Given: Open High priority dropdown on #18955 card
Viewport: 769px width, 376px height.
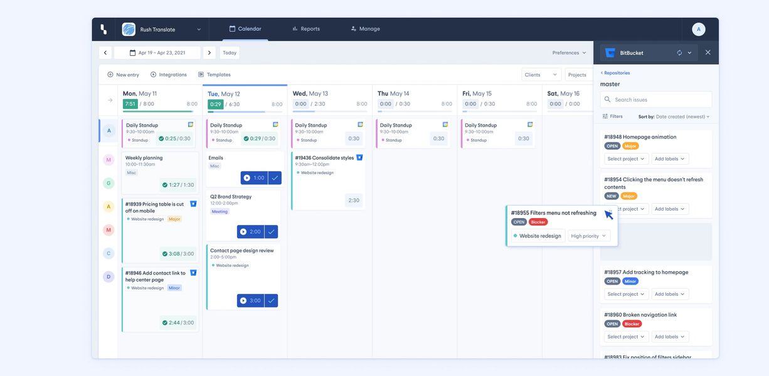Looking at the screenshot, I should pos(589,236).
